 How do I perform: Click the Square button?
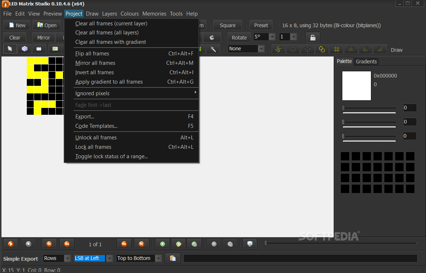click(227, 25)
